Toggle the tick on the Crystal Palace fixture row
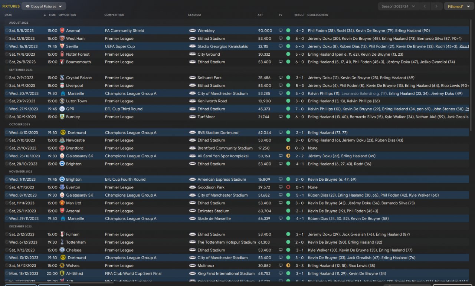 point(7,78)
